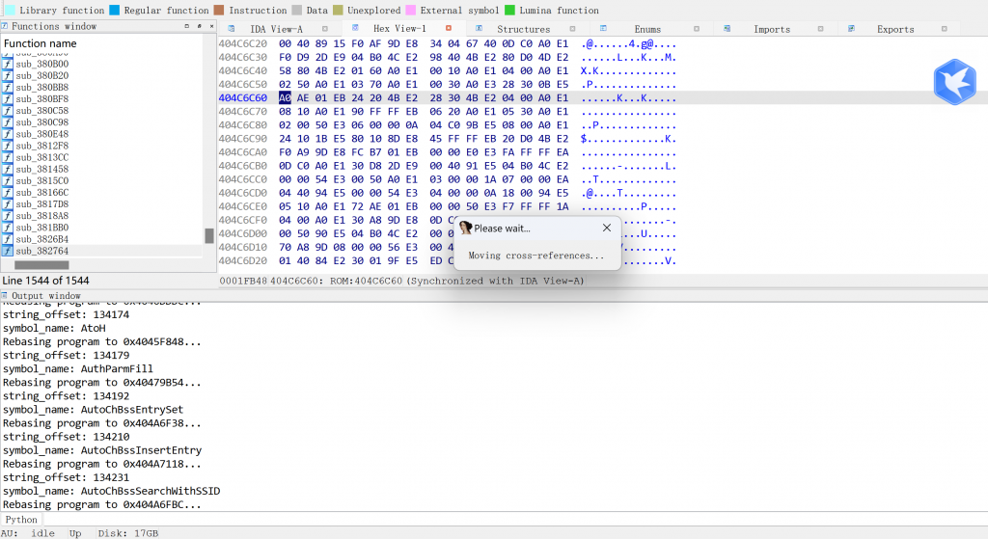
Task: Click function icon beside sub_382764
Action: [8, 251]
